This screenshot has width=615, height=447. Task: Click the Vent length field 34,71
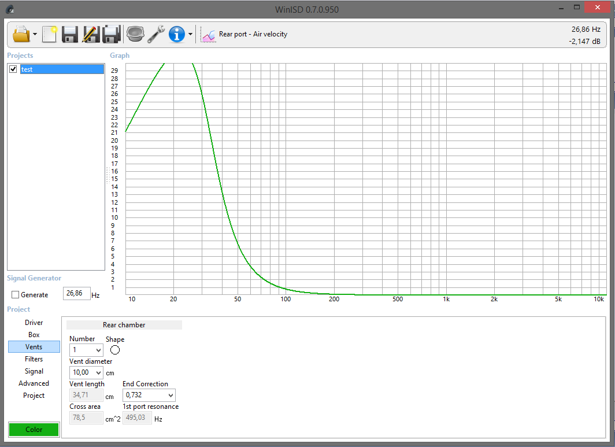[x=86, y=395]
